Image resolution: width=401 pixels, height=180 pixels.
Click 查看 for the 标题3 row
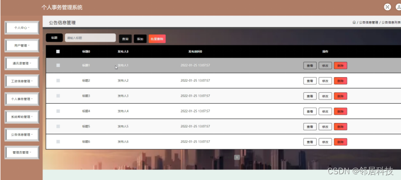coord(310,96)
